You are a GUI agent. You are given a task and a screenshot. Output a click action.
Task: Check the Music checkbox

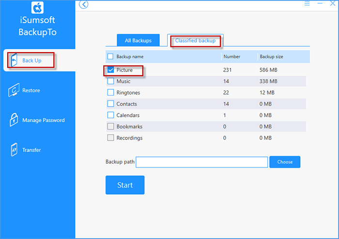[110, 81]
